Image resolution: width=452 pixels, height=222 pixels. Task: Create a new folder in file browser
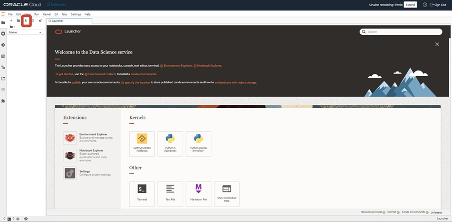(18, 21)
